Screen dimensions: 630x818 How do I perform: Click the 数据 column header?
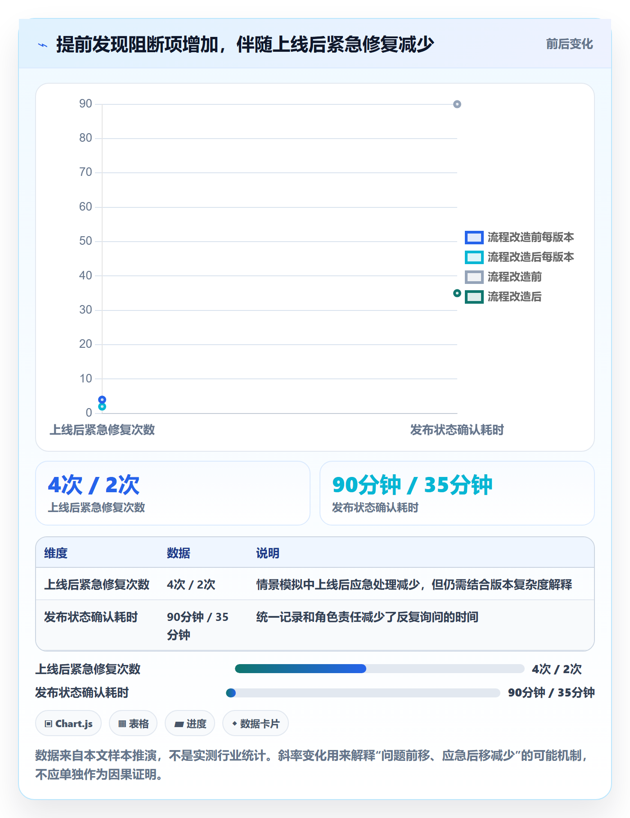[x=179, y=553]
